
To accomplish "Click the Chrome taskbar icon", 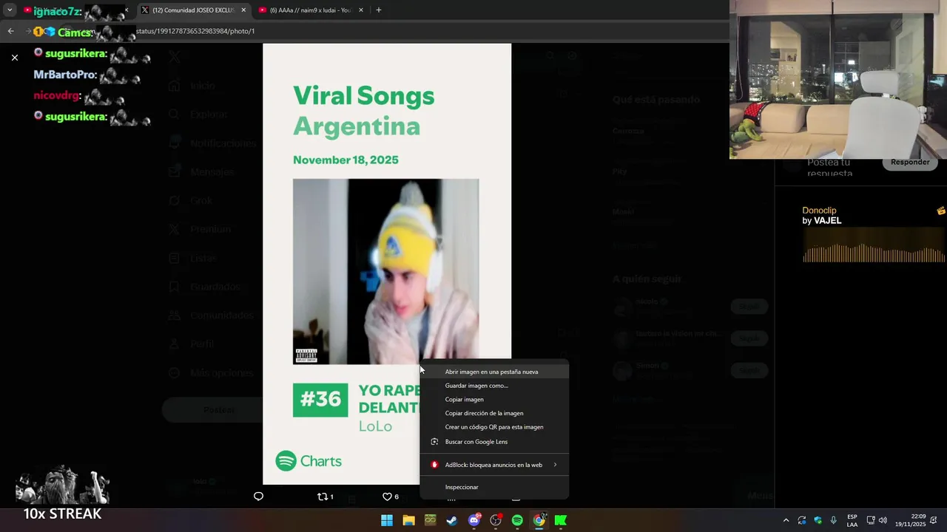I will [x=539, y=520].
